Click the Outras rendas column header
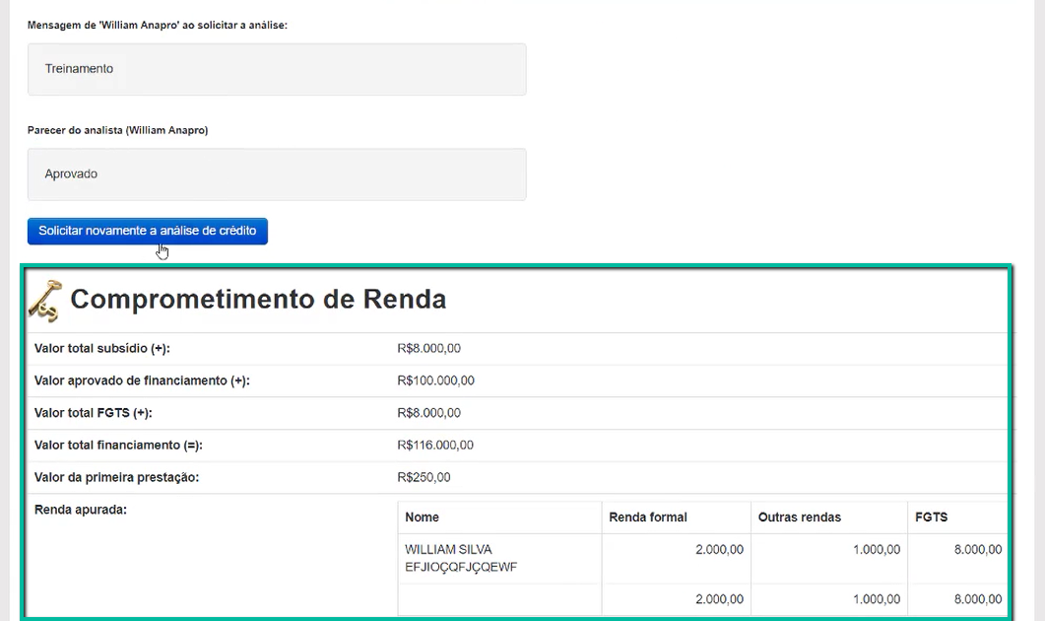 [800, 517]
